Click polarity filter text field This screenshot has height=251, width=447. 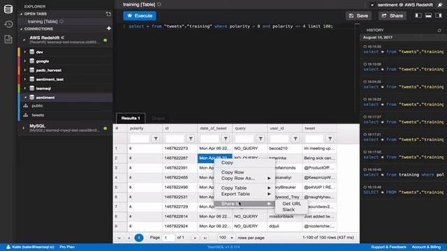point(140,139)
